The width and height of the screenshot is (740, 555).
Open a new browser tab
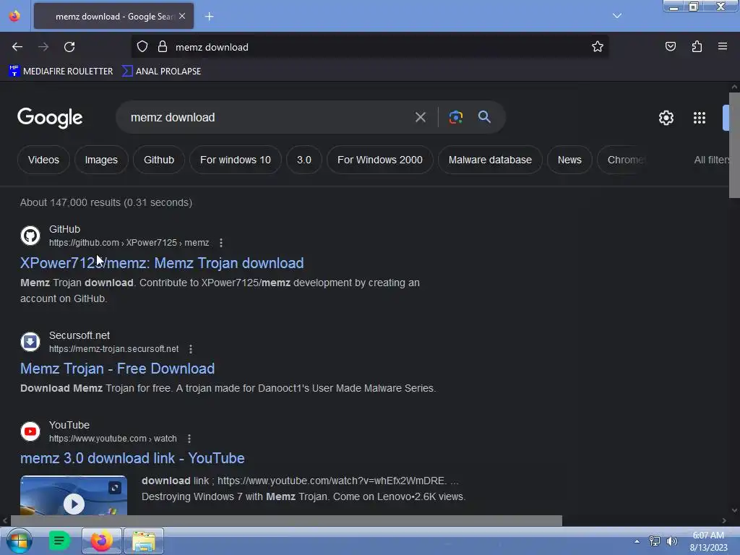209,17
